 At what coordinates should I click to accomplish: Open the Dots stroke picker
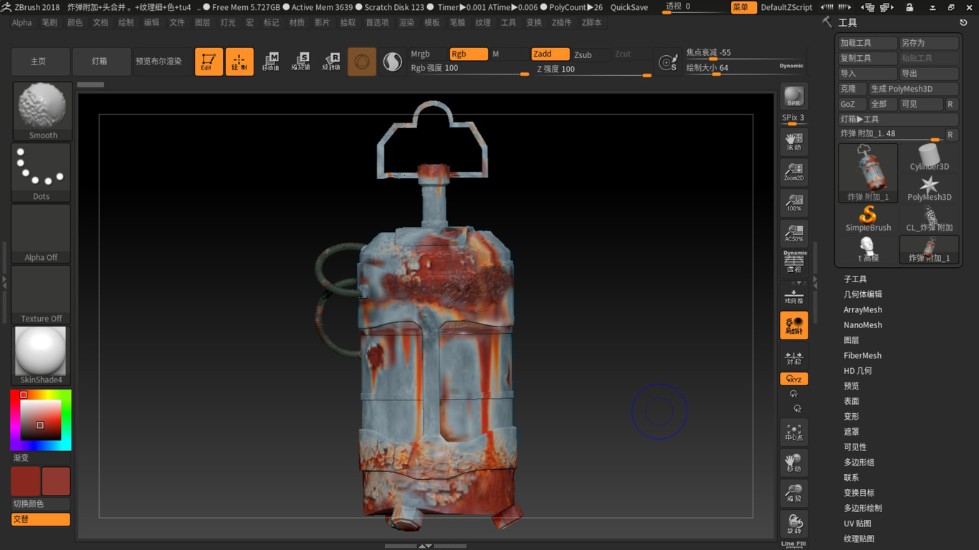[x=42, y=173]
